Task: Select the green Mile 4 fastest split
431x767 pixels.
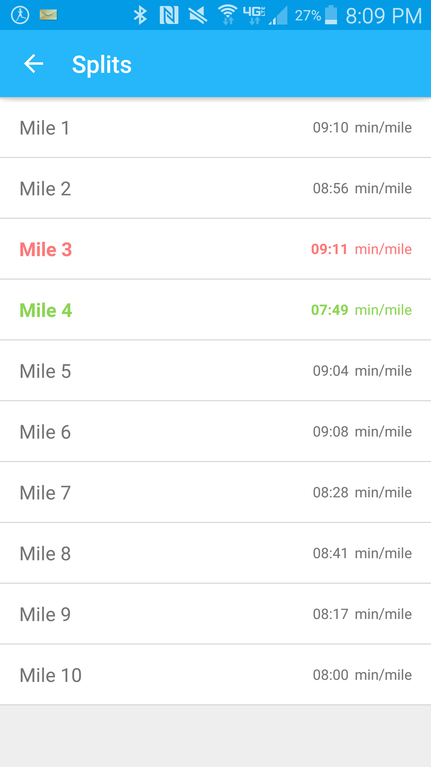Action: 215,310
